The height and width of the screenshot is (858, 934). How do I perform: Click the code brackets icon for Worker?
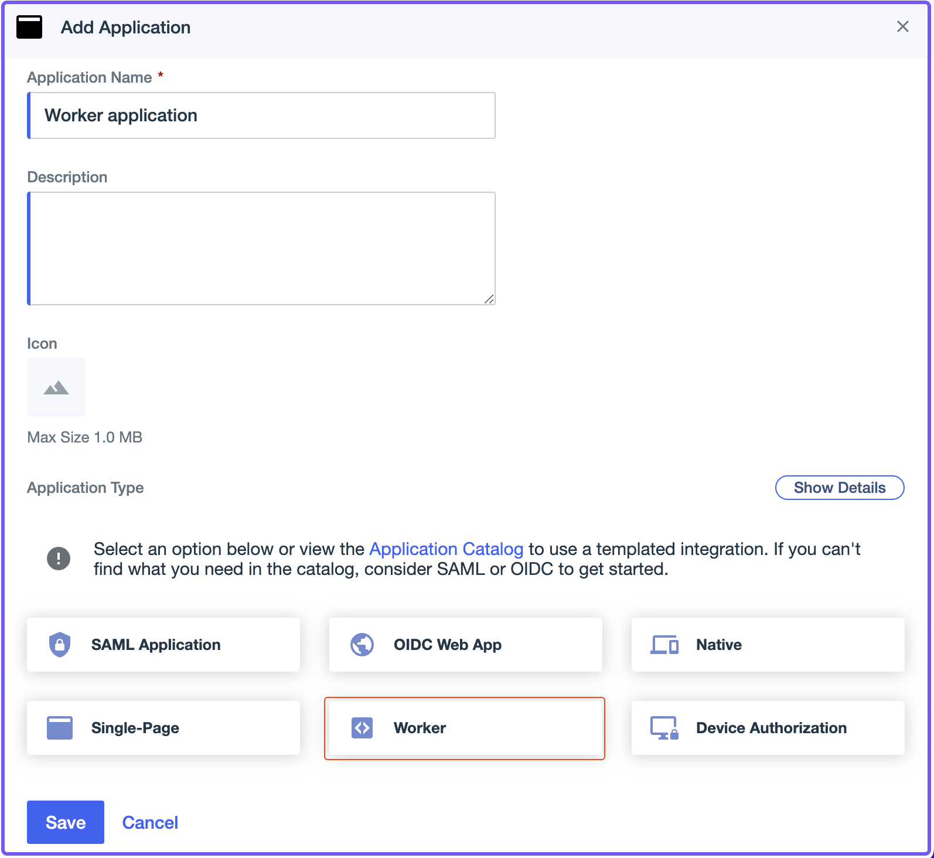point(362,728)
